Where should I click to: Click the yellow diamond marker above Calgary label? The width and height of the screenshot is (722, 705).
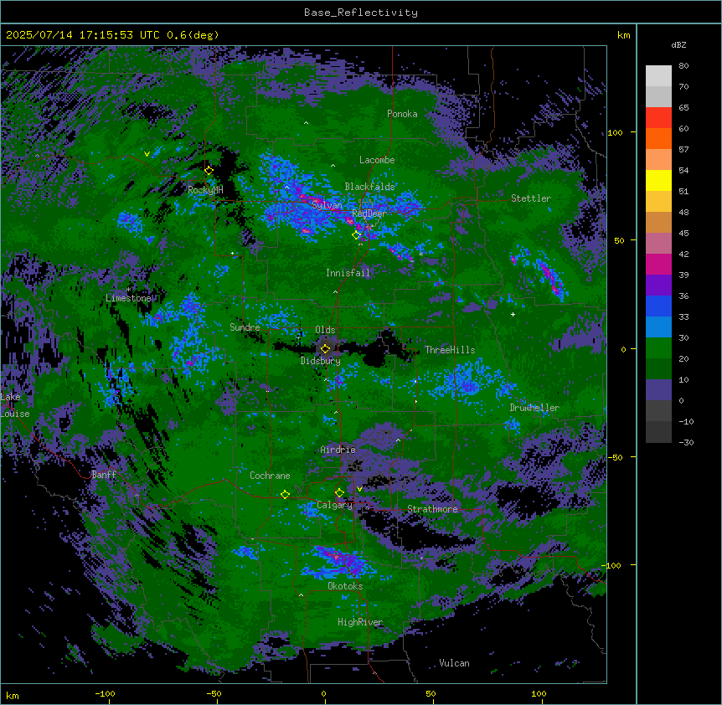(x=339, y=493)
